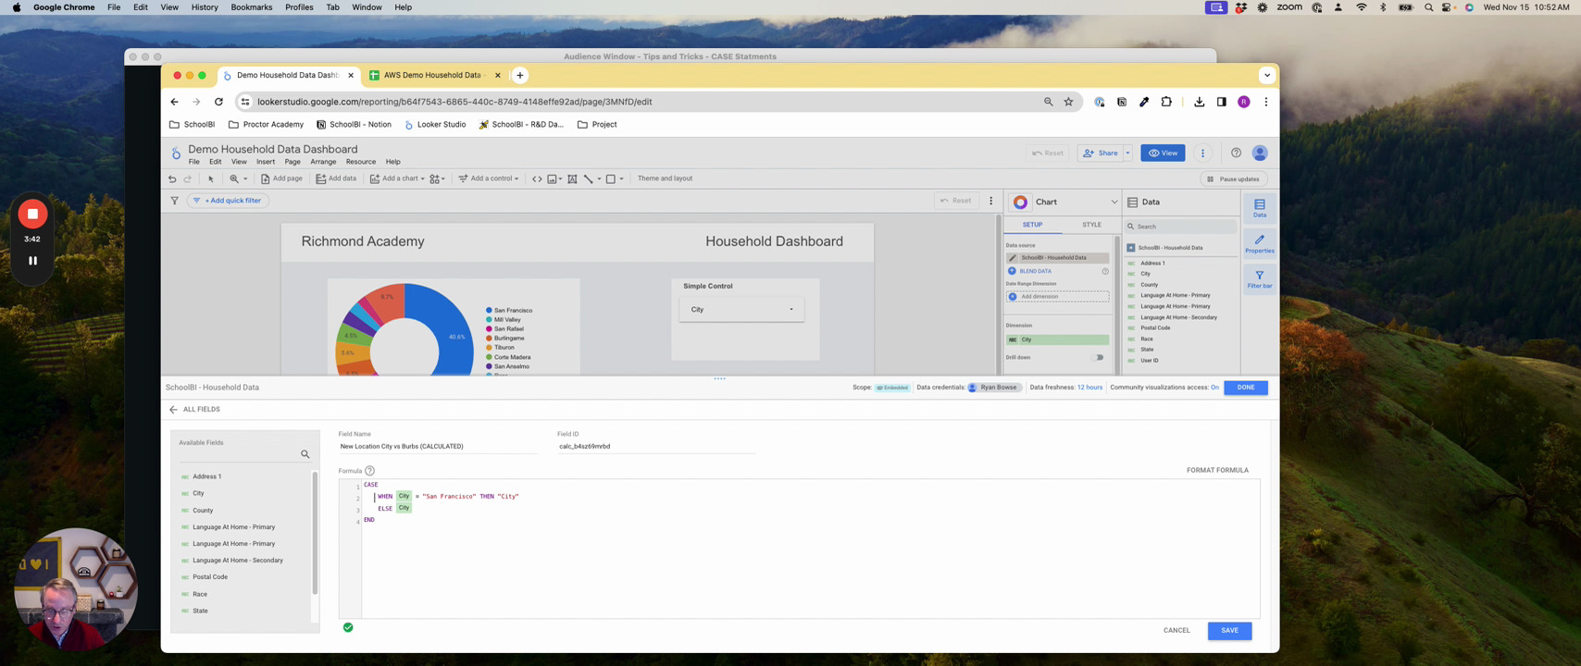The width and height of the screenshot is (1581, 666).
Task: Expand the Add a chart dropdown
Action: [x=422, y=179]
